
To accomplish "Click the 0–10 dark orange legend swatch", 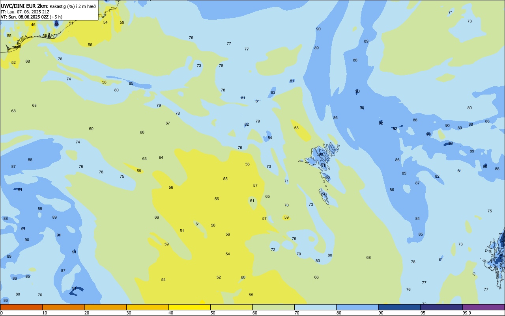I will click(21, 307).
